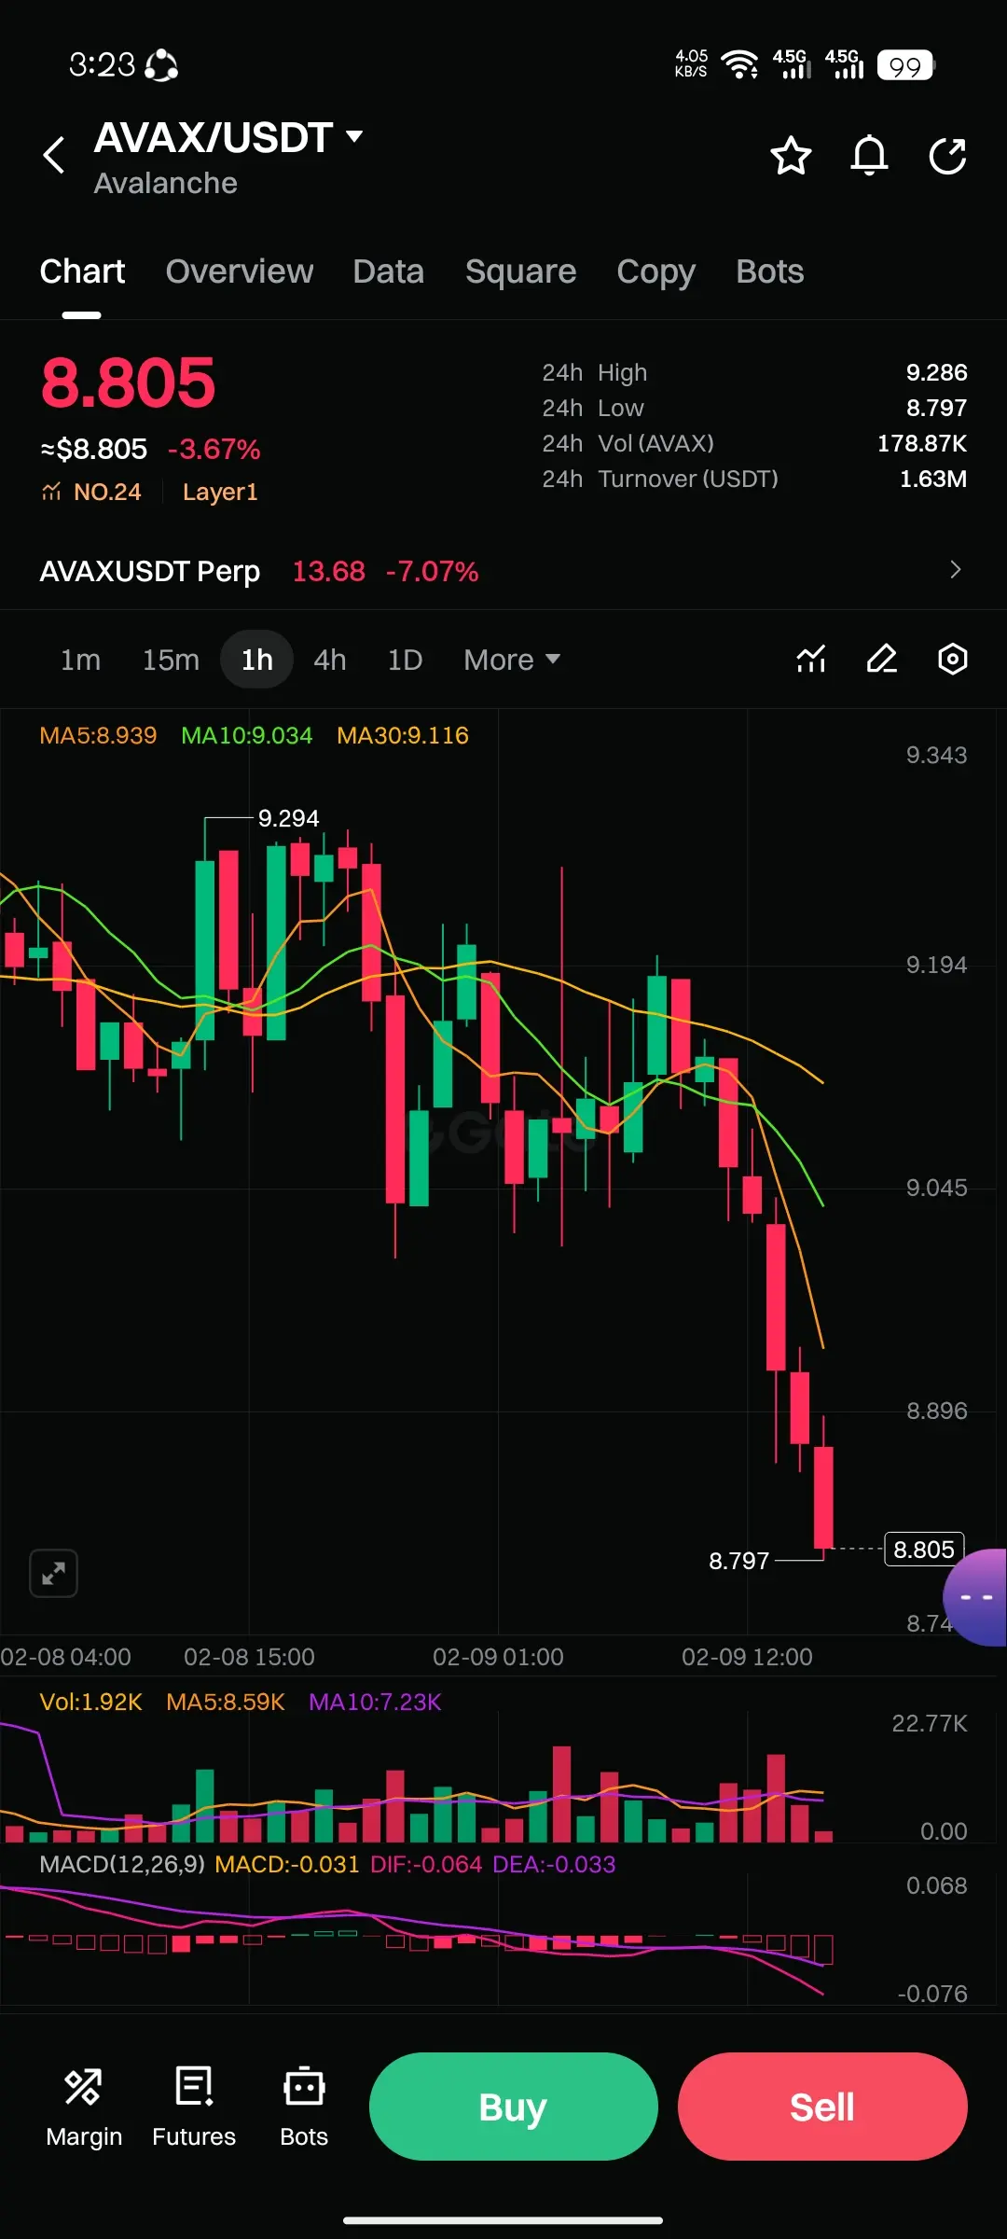This screenshot has height=2239, width=1007.
Task: Tap the share icon in header
Action: [947, 156]
